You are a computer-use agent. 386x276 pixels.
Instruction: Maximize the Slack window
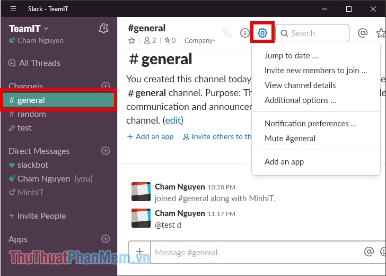tap(348, 9)
